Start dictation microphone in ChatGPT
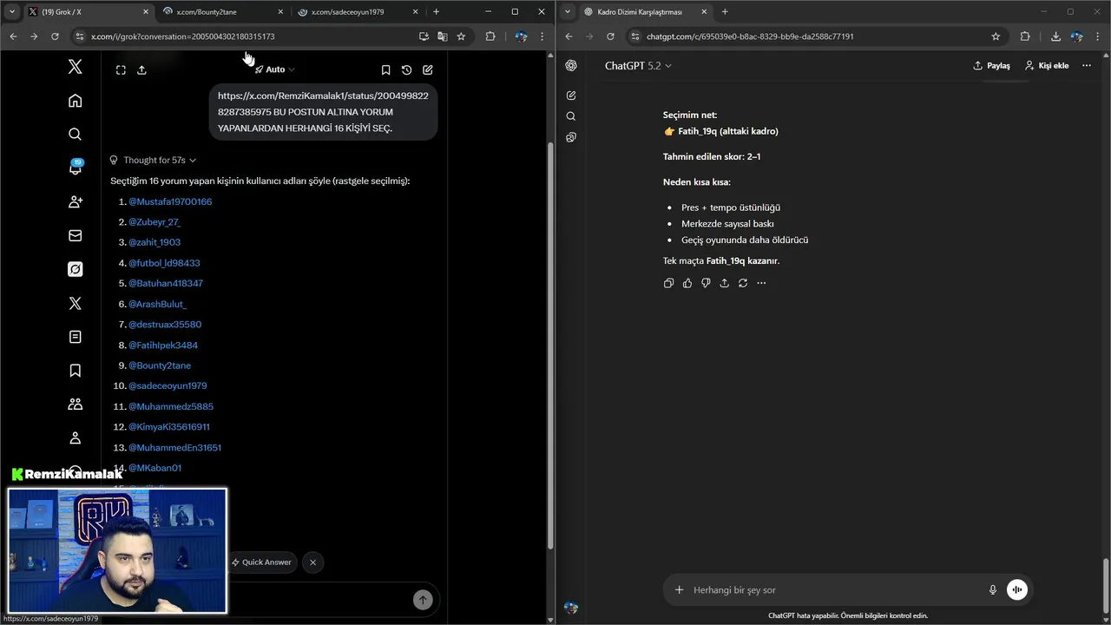 tap(993, 590)
